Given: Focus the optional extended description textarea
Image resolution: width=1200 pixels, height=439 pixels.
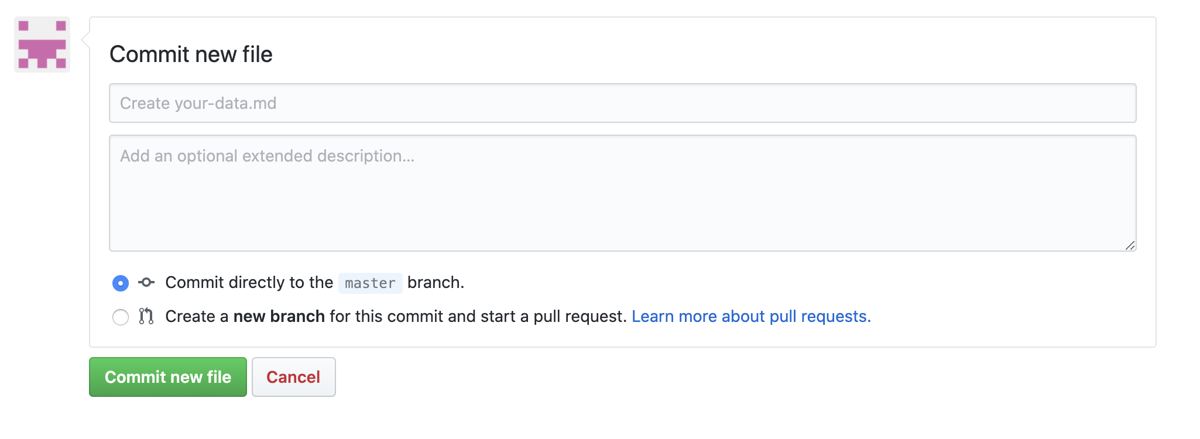Looking at the screenshot, I should [622, 193].
